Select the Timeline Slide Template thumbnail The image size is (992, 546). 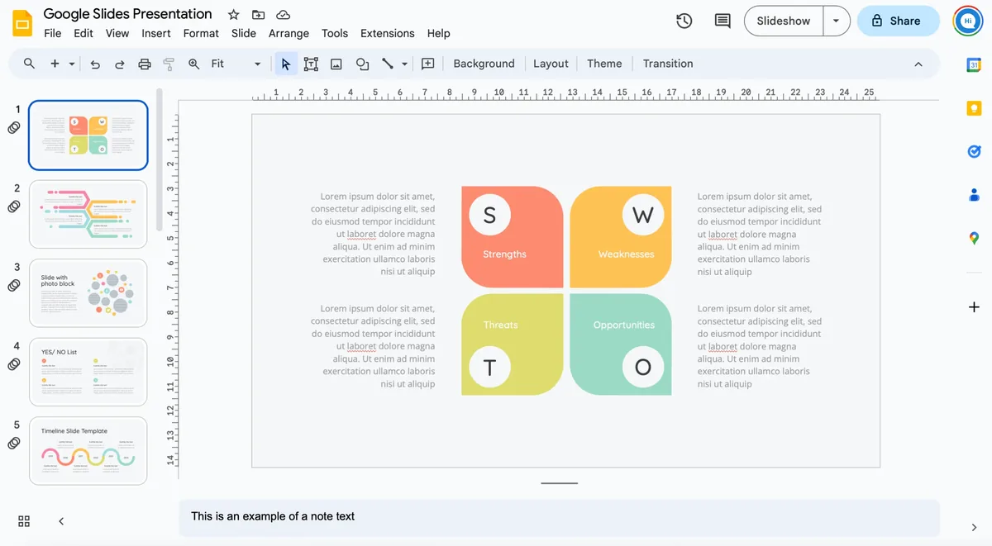(x=88, y=451)
